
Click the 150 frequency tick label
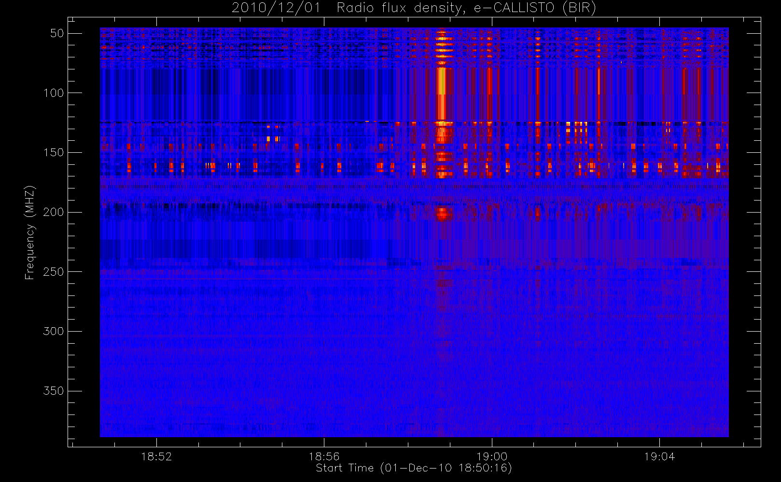(54, 153)
